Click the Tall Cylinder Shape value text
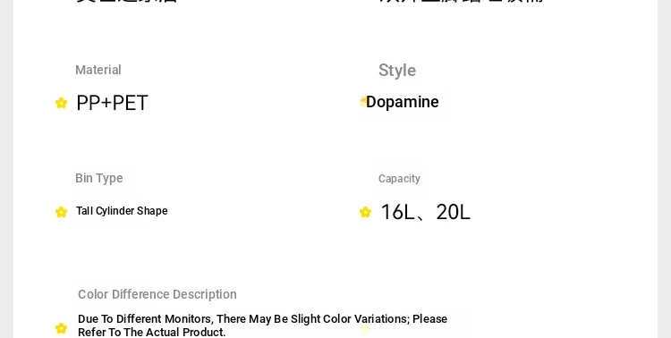The width and height of the screenshot is (671, 338). (122, 211)
